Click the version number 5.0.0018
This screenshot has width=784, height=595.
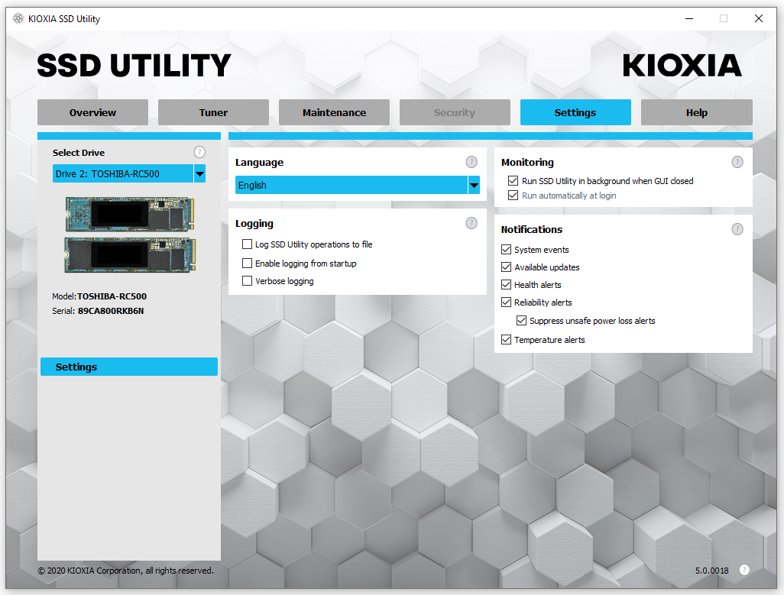pyautogui.click(x=711, y=571)
